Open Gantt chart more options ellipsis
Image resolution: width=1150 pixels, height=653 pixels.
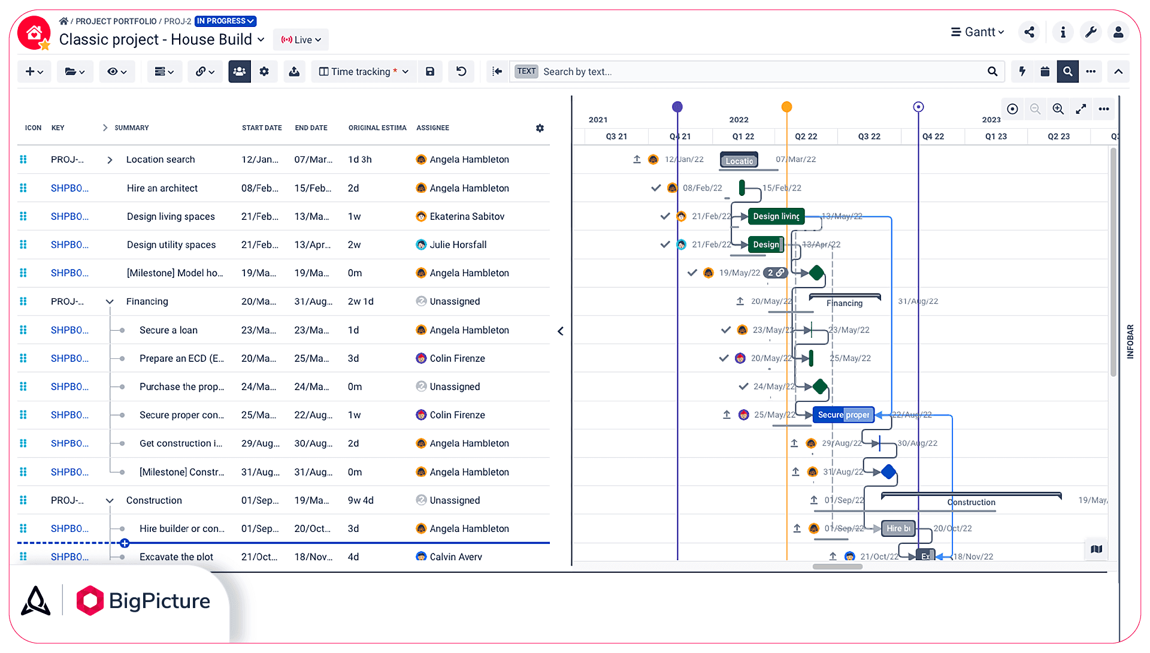click(x=1104, y=109)
